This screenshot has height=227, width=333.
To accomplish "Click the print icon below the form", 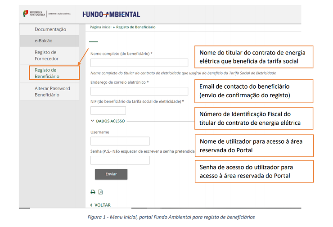I will [x=93, y=192].
